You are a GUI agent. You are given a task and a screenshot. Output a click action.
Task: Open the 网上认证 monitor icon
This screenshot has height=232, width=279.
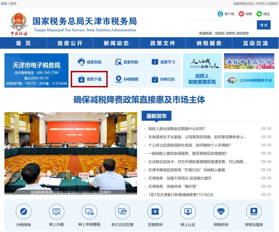tap(188, 212)
